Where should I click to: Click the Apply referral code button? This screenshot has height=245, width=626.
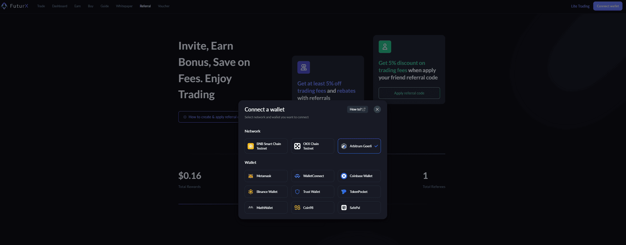(409, 93)
